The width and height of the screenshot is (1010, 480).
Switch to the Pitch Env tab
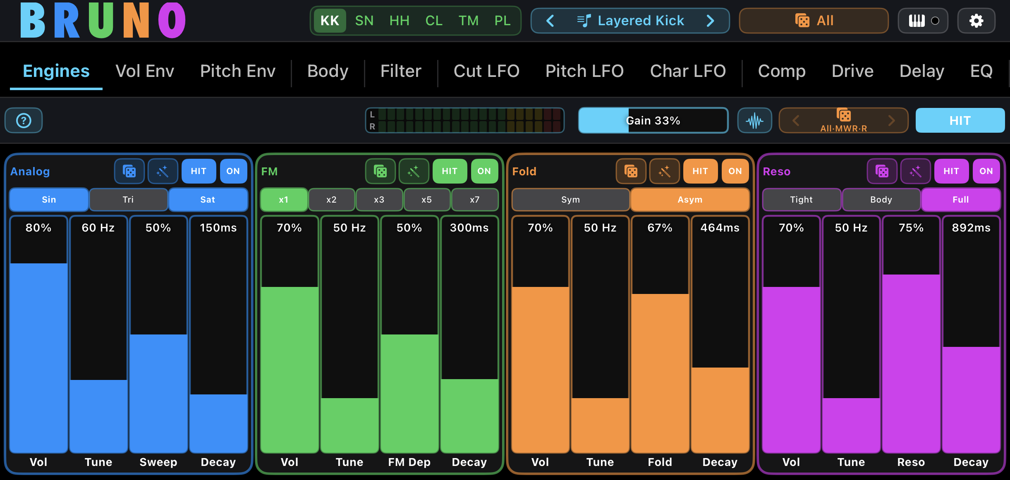point(238,71)
